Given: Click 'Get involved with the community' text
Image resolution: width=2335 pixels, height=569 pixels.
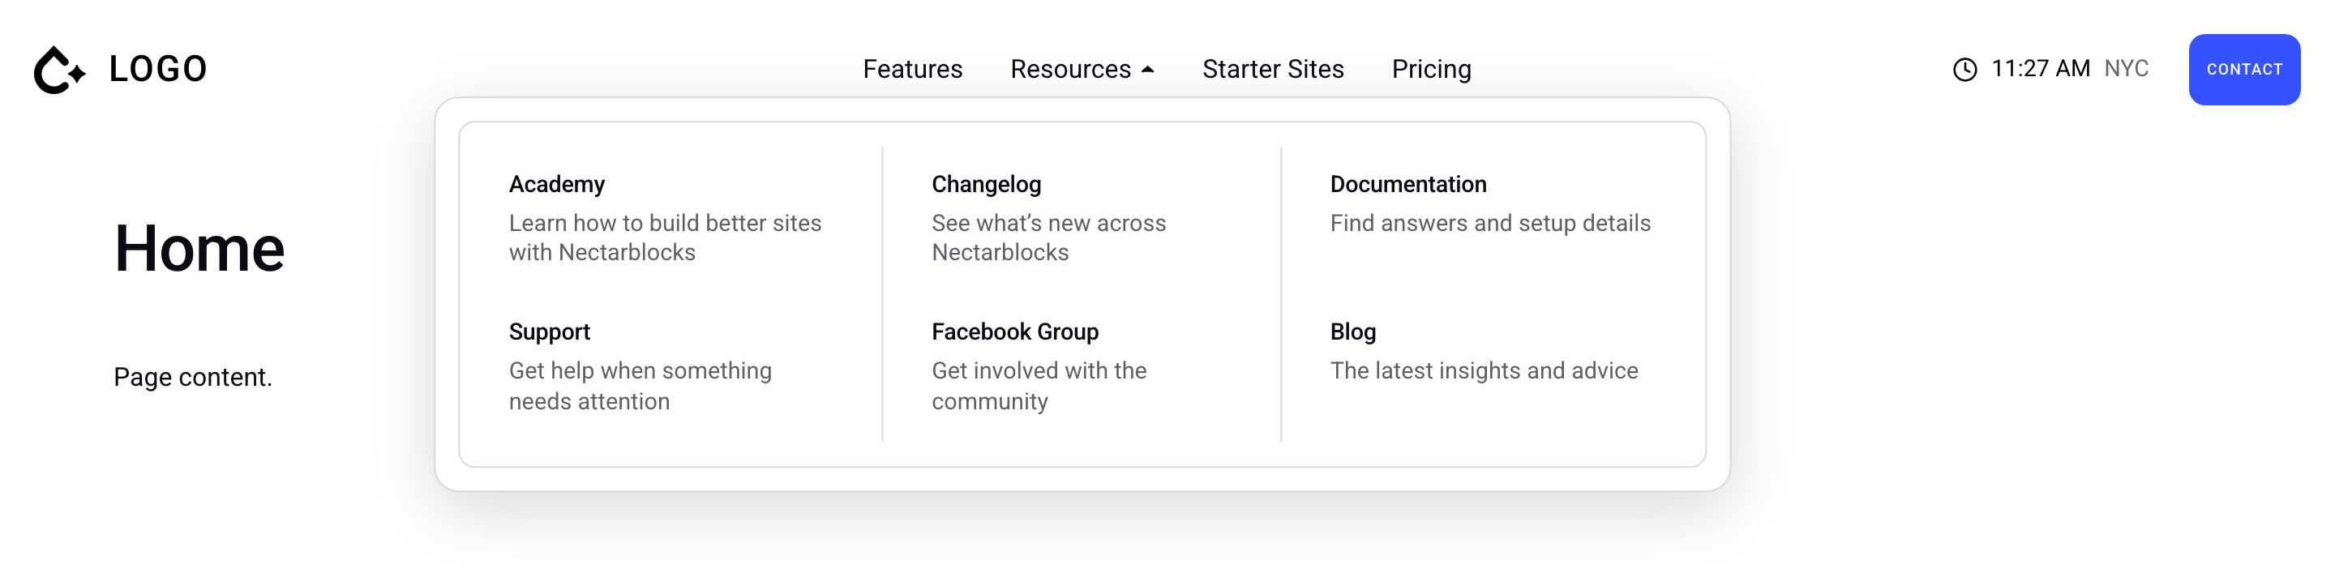Looking at the screenshot, I should pos(1039,386).
